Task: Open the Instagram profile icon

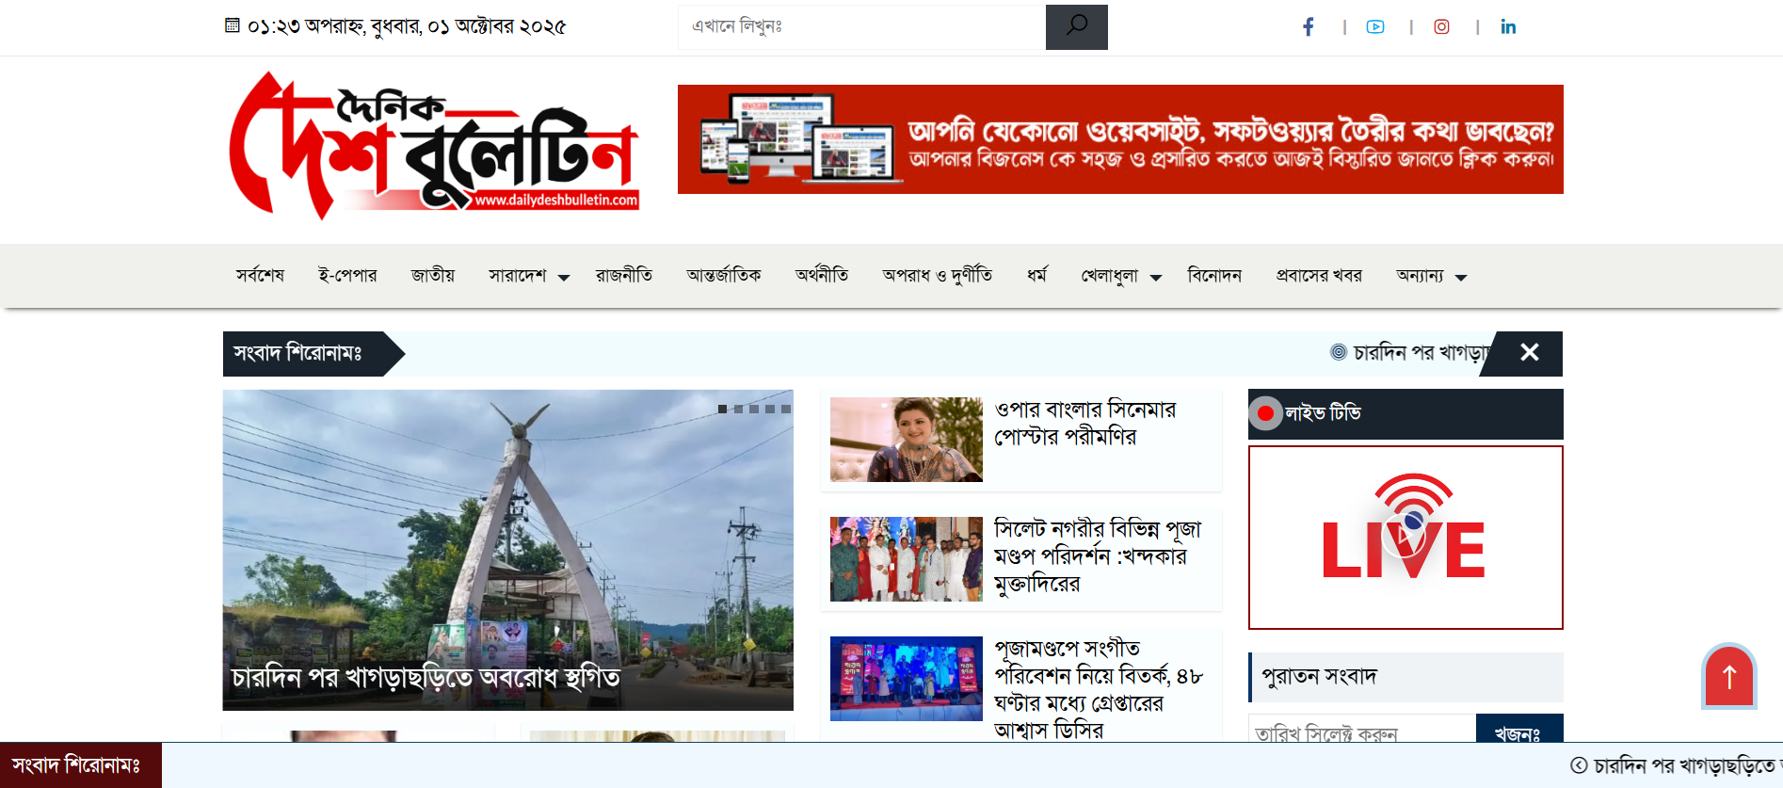Action: coord(1441,27)
